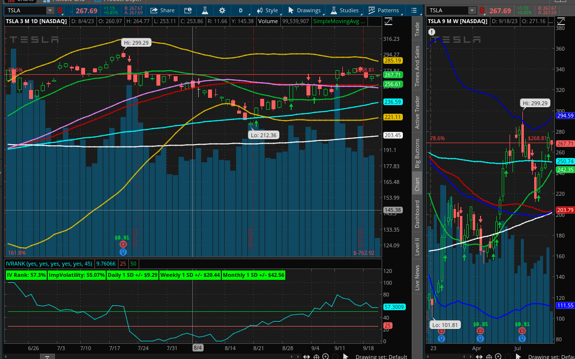Toggle right chart price axis scale icon
Screen dimensions: 575x359
coord(561,21)
